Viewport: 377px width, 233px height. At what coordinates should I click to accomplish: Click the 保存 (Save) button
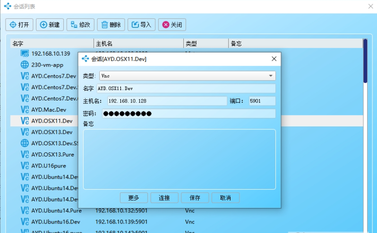195,198
